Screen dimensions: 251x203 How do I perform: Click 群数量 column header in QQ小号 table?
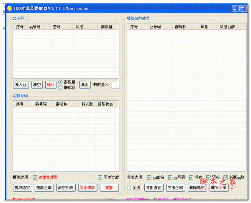pyautogui.click(x=106, y=27)
